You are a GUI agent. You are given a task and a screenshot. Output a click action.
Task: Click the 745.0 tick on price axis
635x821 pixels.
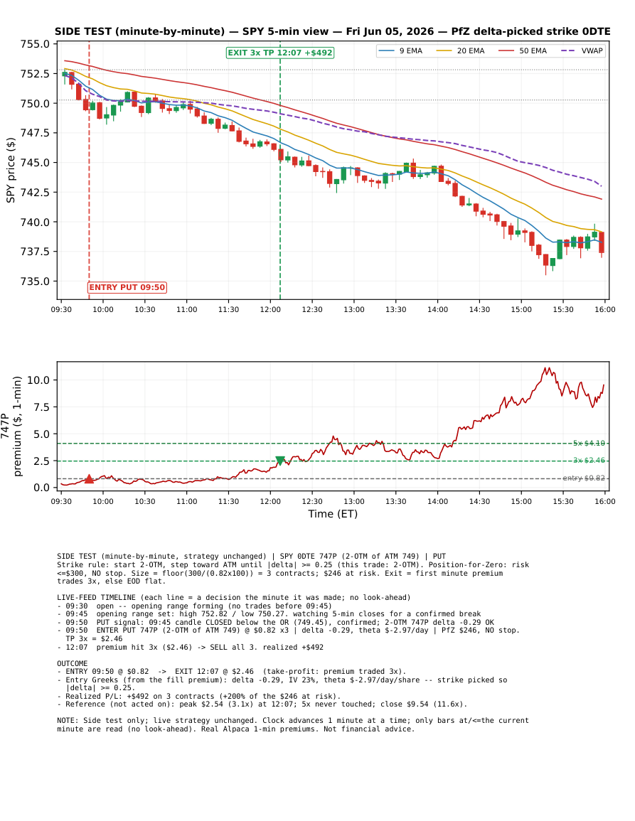[35, 162]
